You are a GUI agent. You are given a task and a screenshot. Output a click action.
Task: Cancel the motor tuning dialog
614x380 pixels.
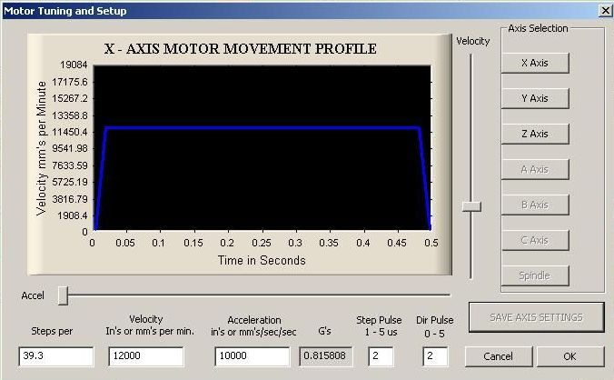pyautogui.click(x=498, y=356)
